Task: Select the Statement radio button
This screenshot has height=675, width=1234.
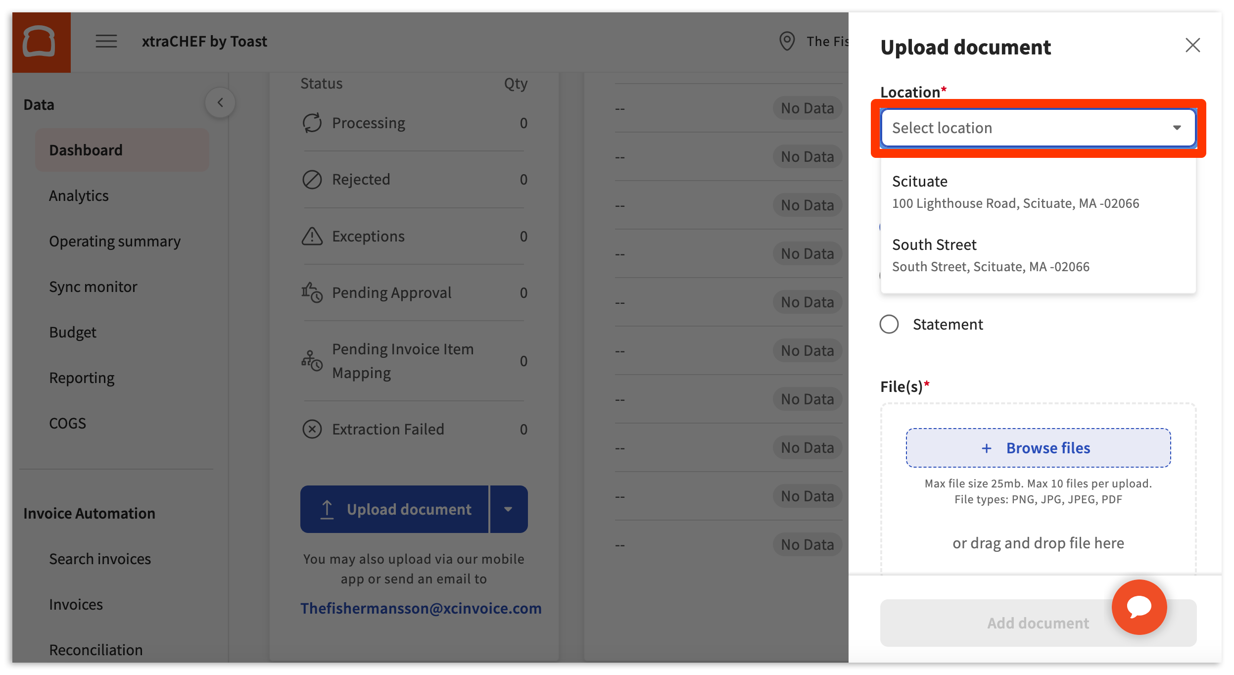Action: pyautogui.click(x=889, y=324)
